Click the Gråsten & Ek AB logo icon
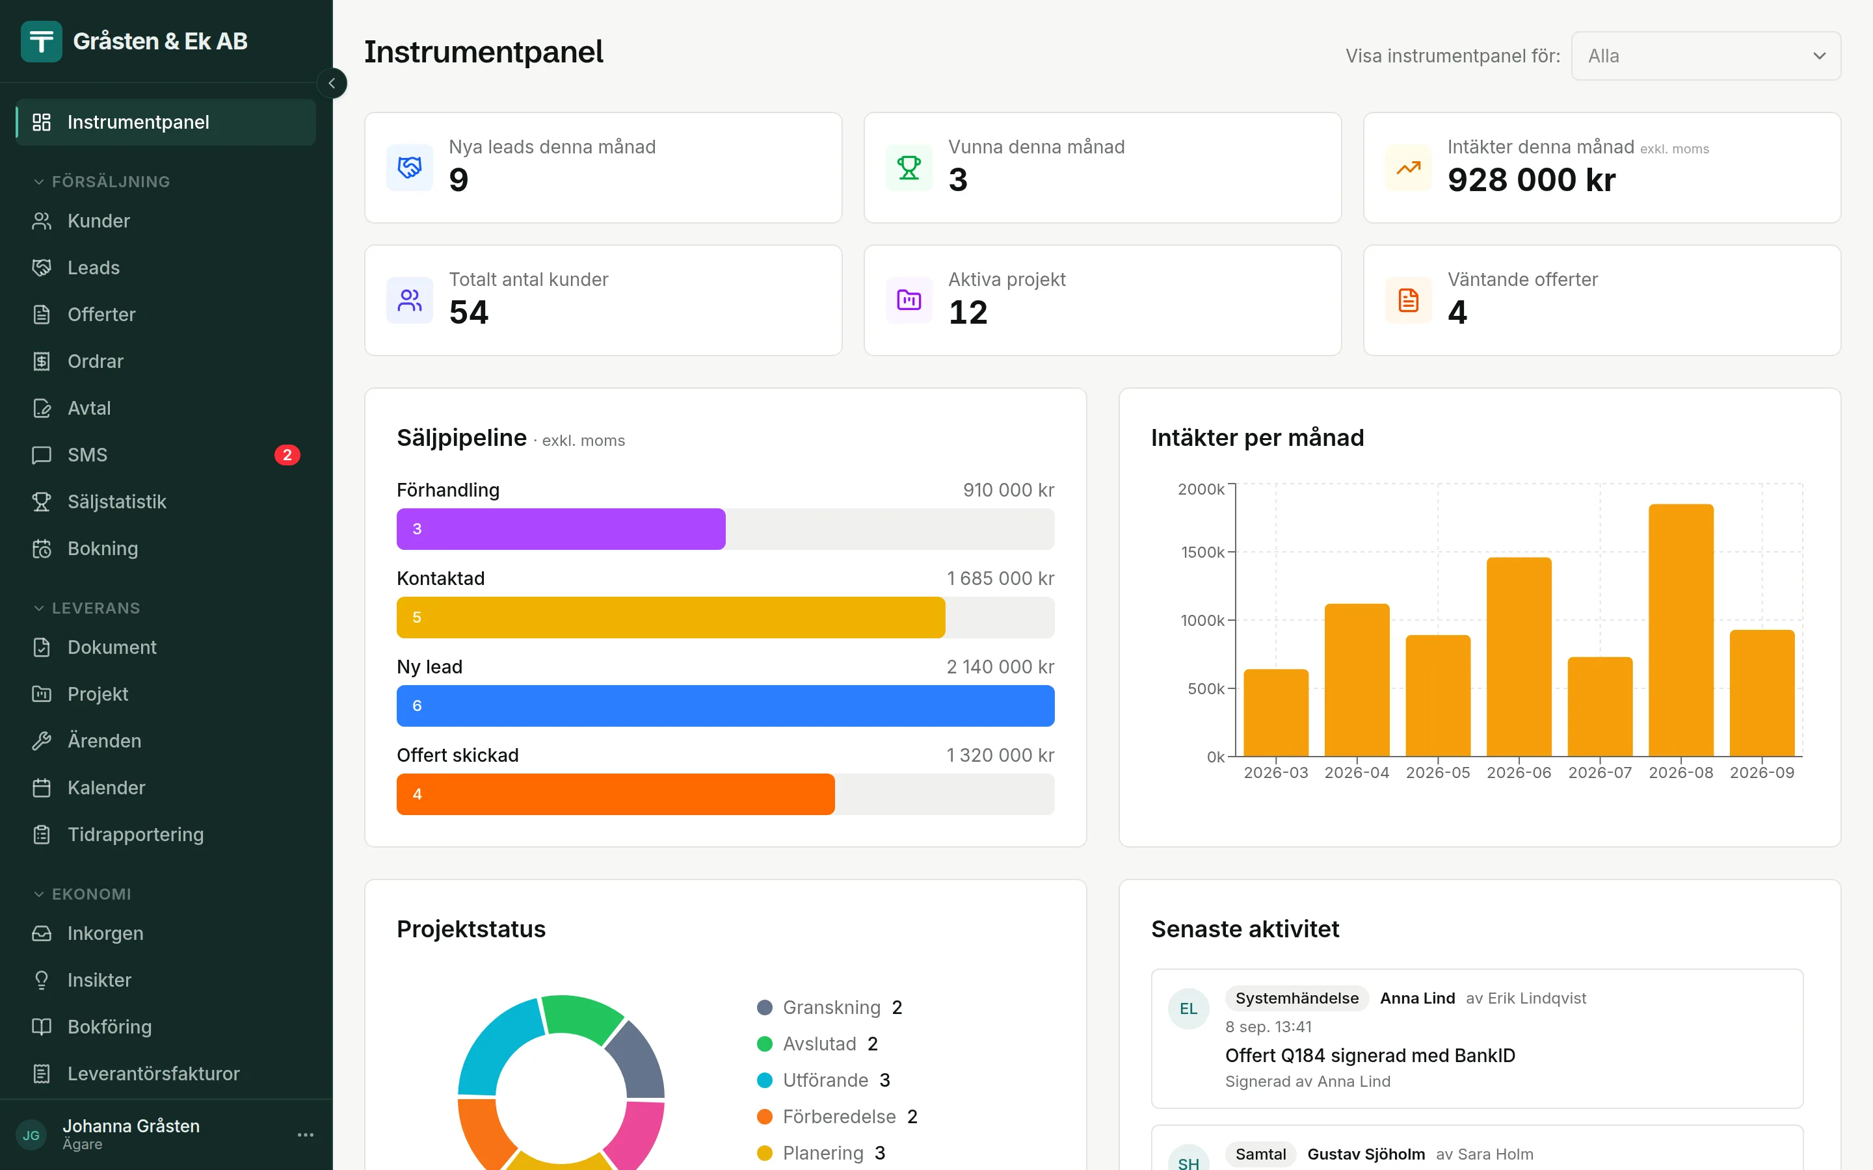Image resolution: width=1873 pixels, height=1170 pixels. tap(41, 41)
